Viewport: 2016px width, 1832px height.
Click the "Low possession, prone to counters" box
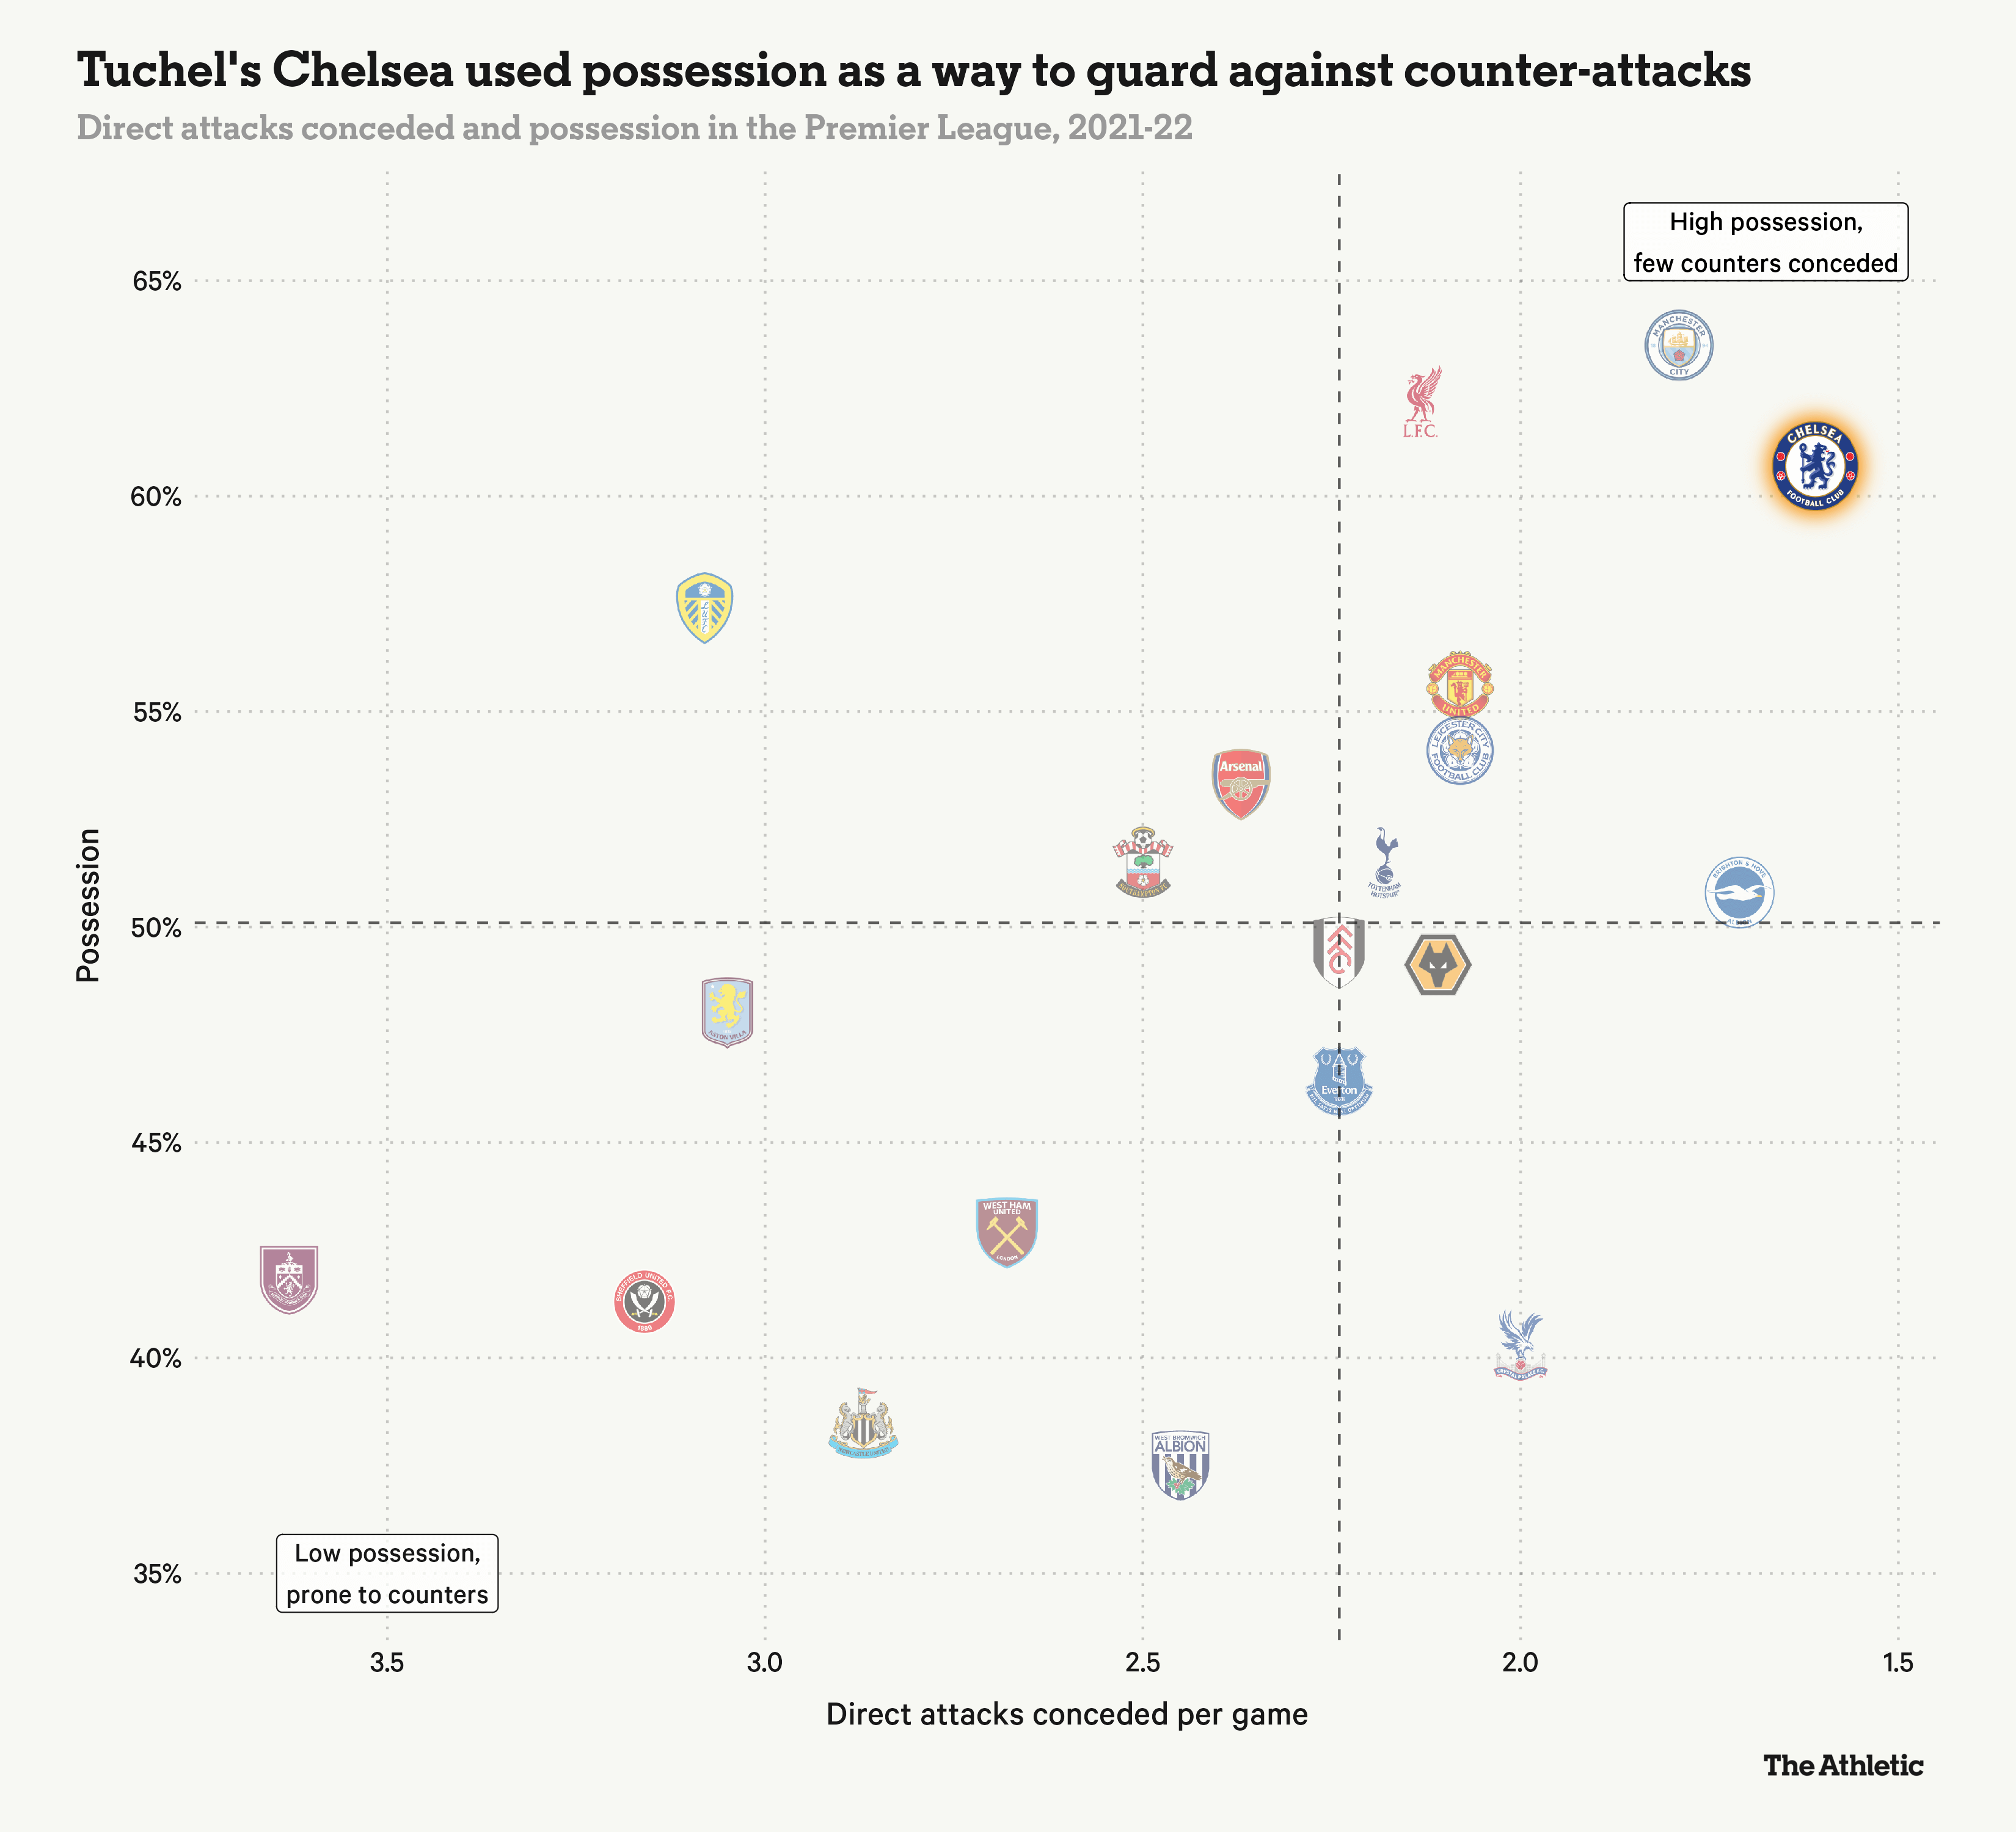[387, 1573]
